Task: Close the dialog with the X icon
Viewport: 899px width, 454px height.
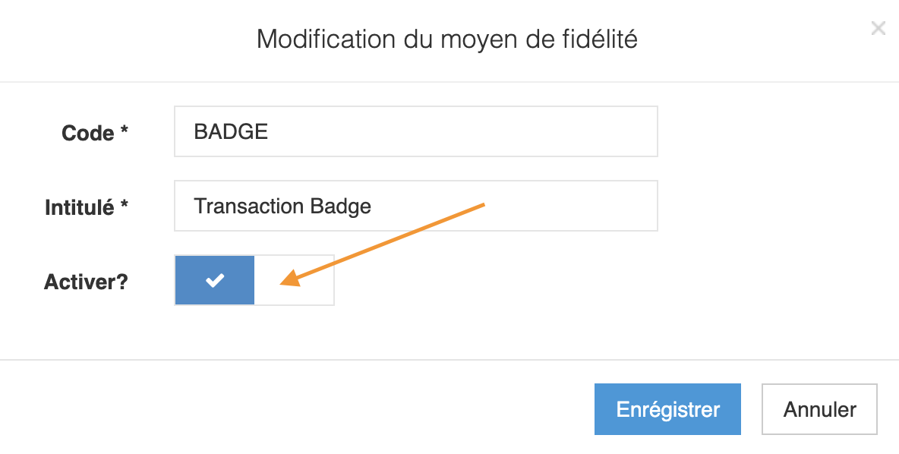Action: 878,30
